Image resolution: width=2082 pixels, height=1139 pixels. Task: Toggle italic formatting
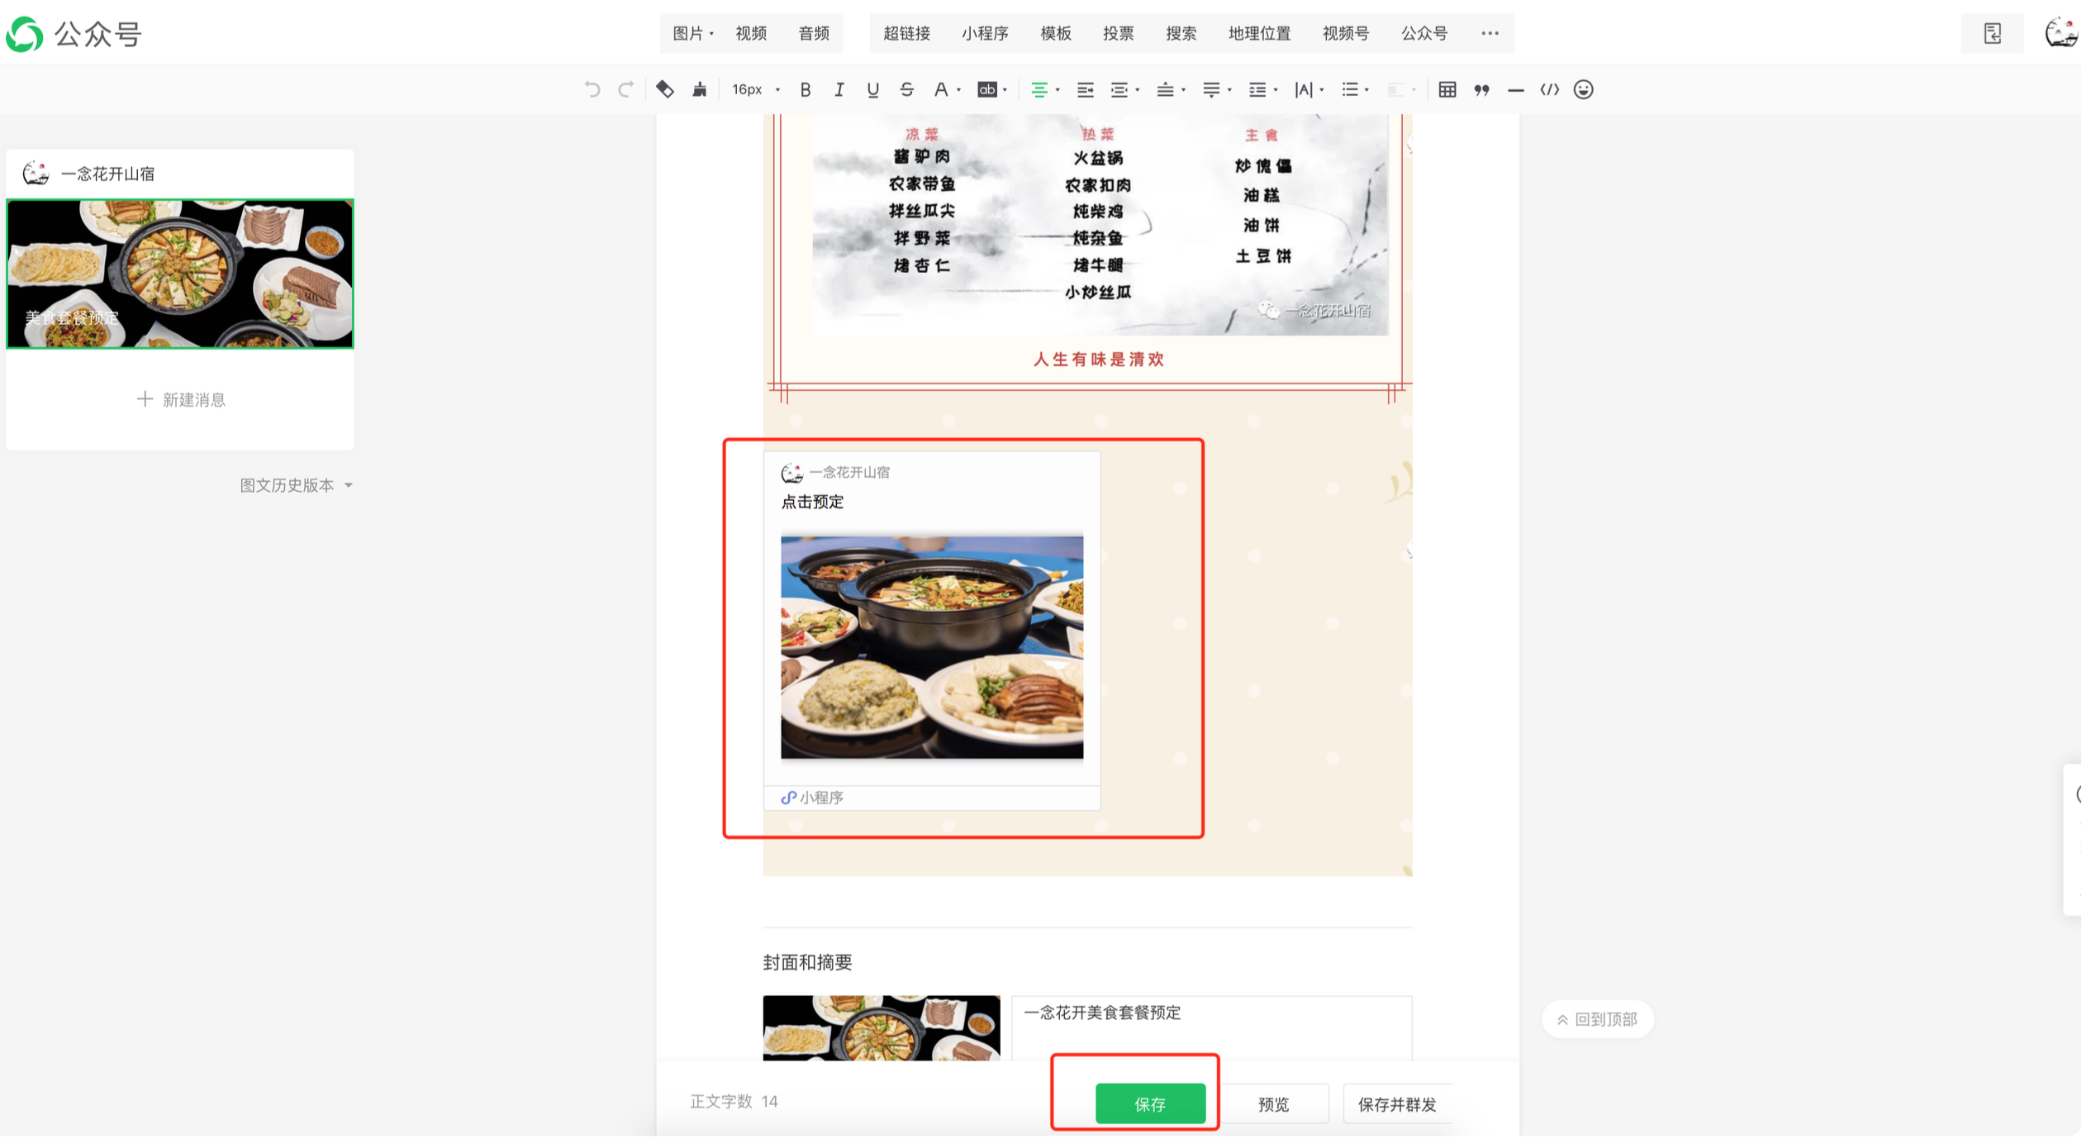point(839,89)
